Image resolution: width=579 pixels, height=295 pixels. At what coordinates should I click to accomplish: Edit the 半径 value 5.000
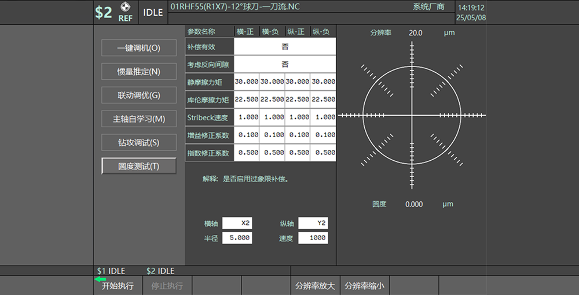237,238
